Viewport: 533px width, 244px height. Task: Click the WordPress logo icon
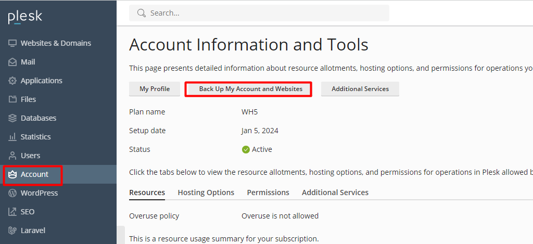click(12, 193)
